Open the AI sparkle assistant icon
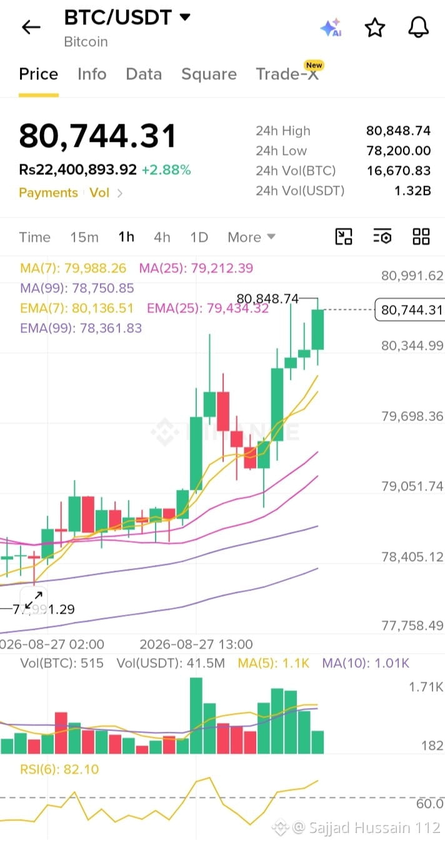 pos(331,27)
